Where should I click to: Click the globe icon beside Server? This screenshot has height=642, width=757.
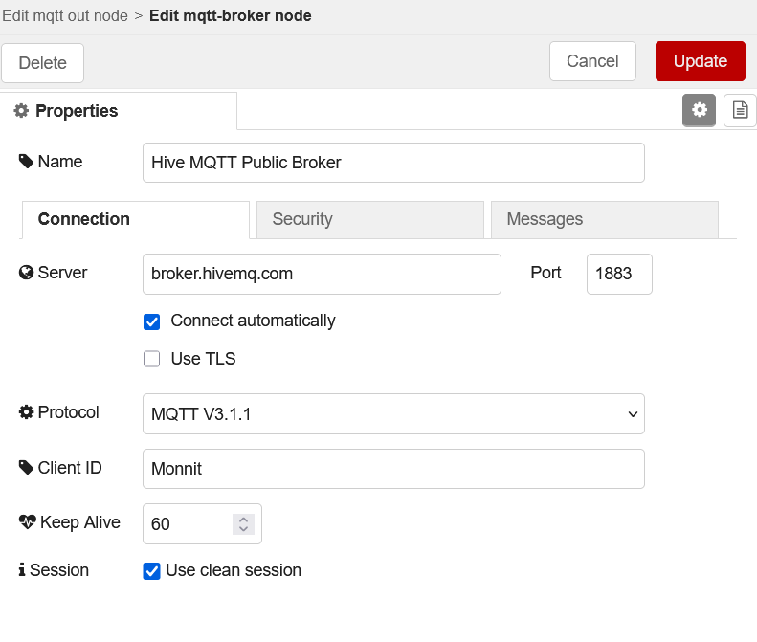[26, 273]
